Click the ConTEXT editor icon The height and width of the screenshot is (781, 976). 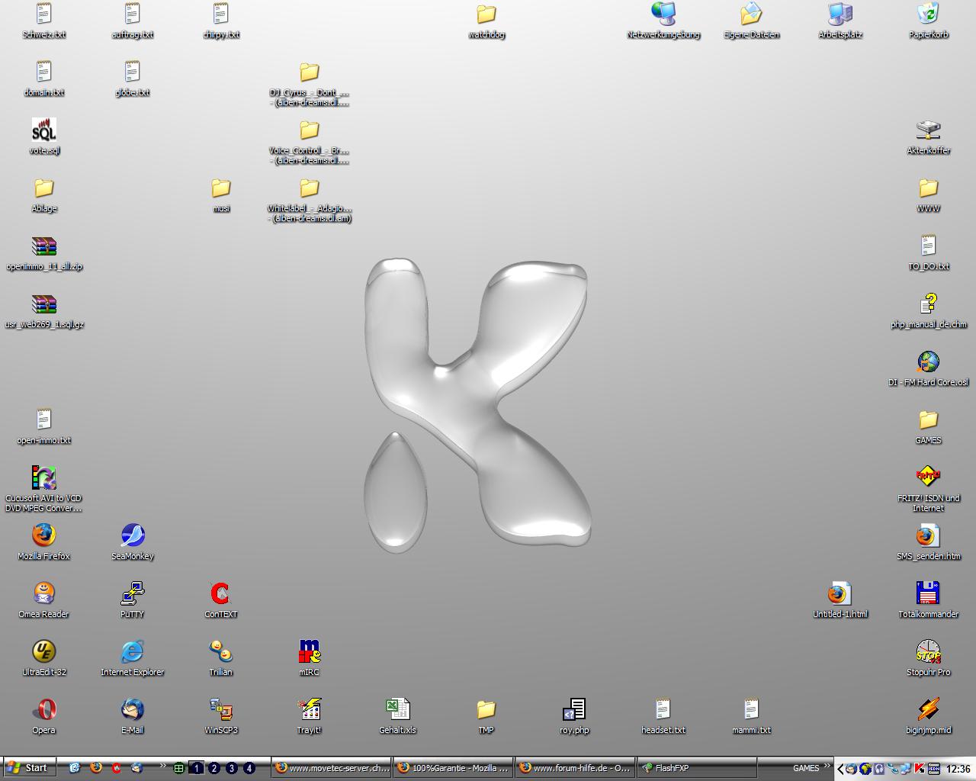(220, 594)
